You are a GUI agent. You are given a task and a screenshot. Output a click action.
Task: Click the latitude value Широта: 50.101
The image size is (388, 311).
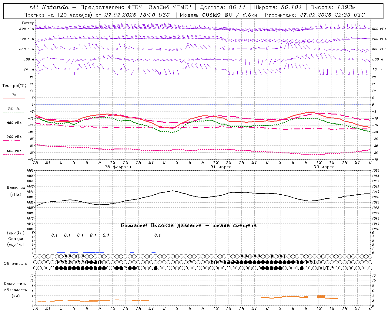[x=278, y=7]
